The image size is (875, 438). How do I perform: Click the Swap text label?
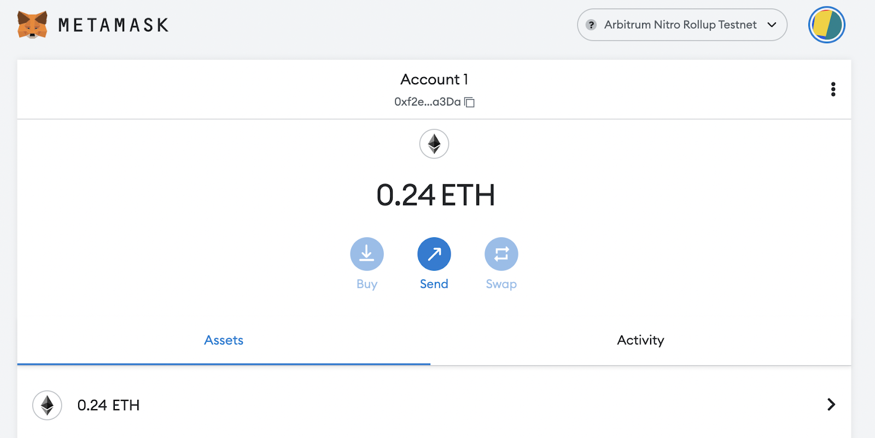coord(501,284)
